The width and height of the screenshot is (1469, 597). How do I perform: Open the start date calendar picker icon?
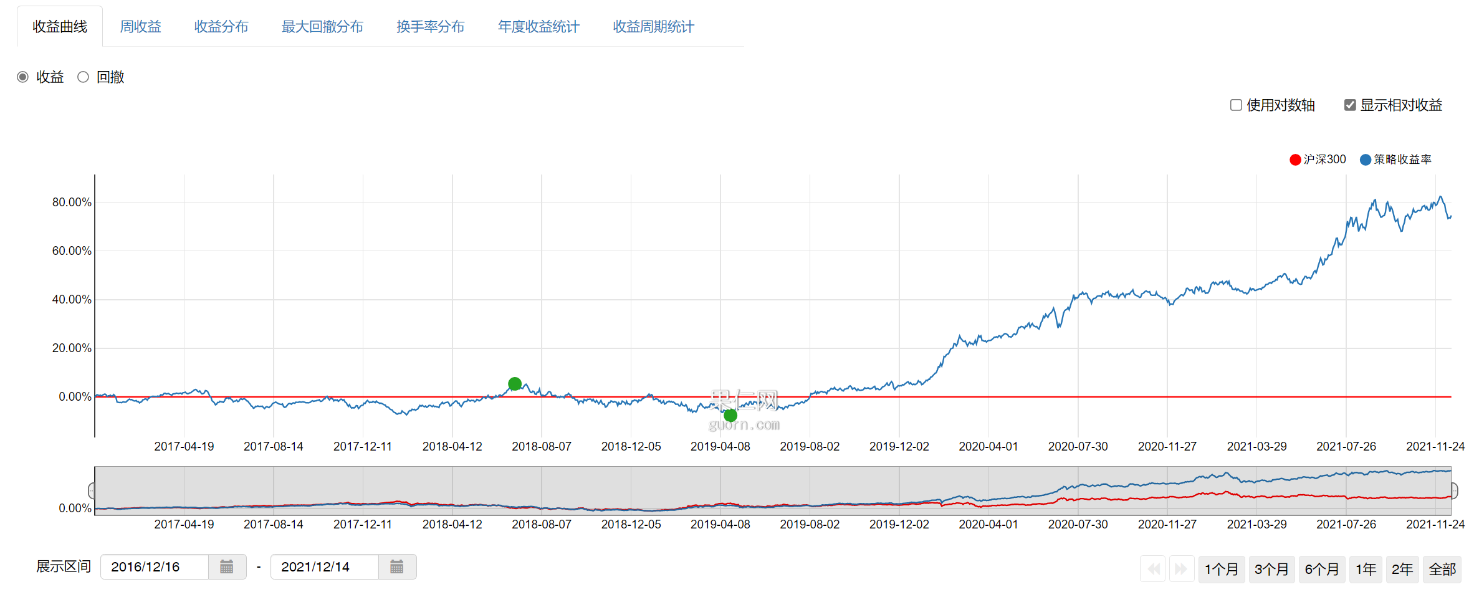pyautogui.click(x=227, y=567)
